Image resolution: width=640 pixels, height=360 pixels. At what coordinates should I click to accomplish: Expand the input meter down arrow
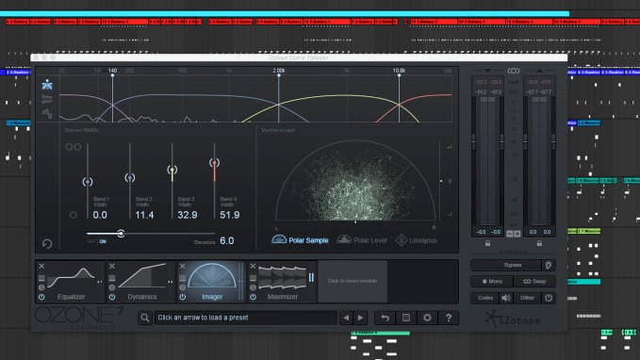click(487, 71)
